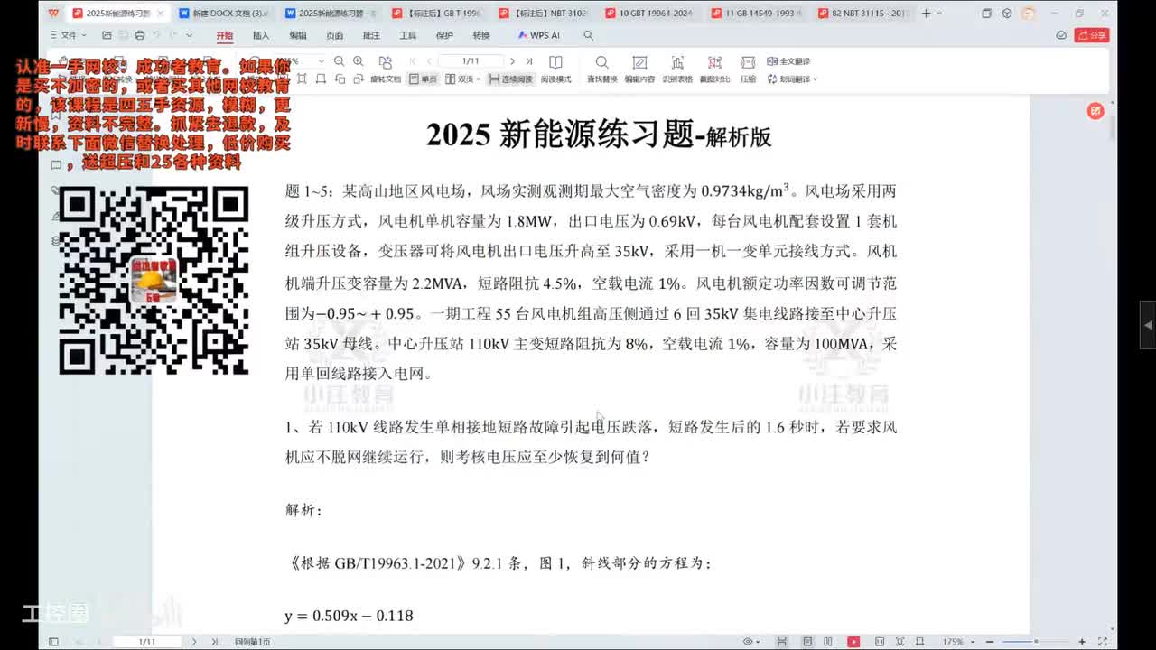
Task: Enter 阅读模式 reading mode
Action: 555,69
